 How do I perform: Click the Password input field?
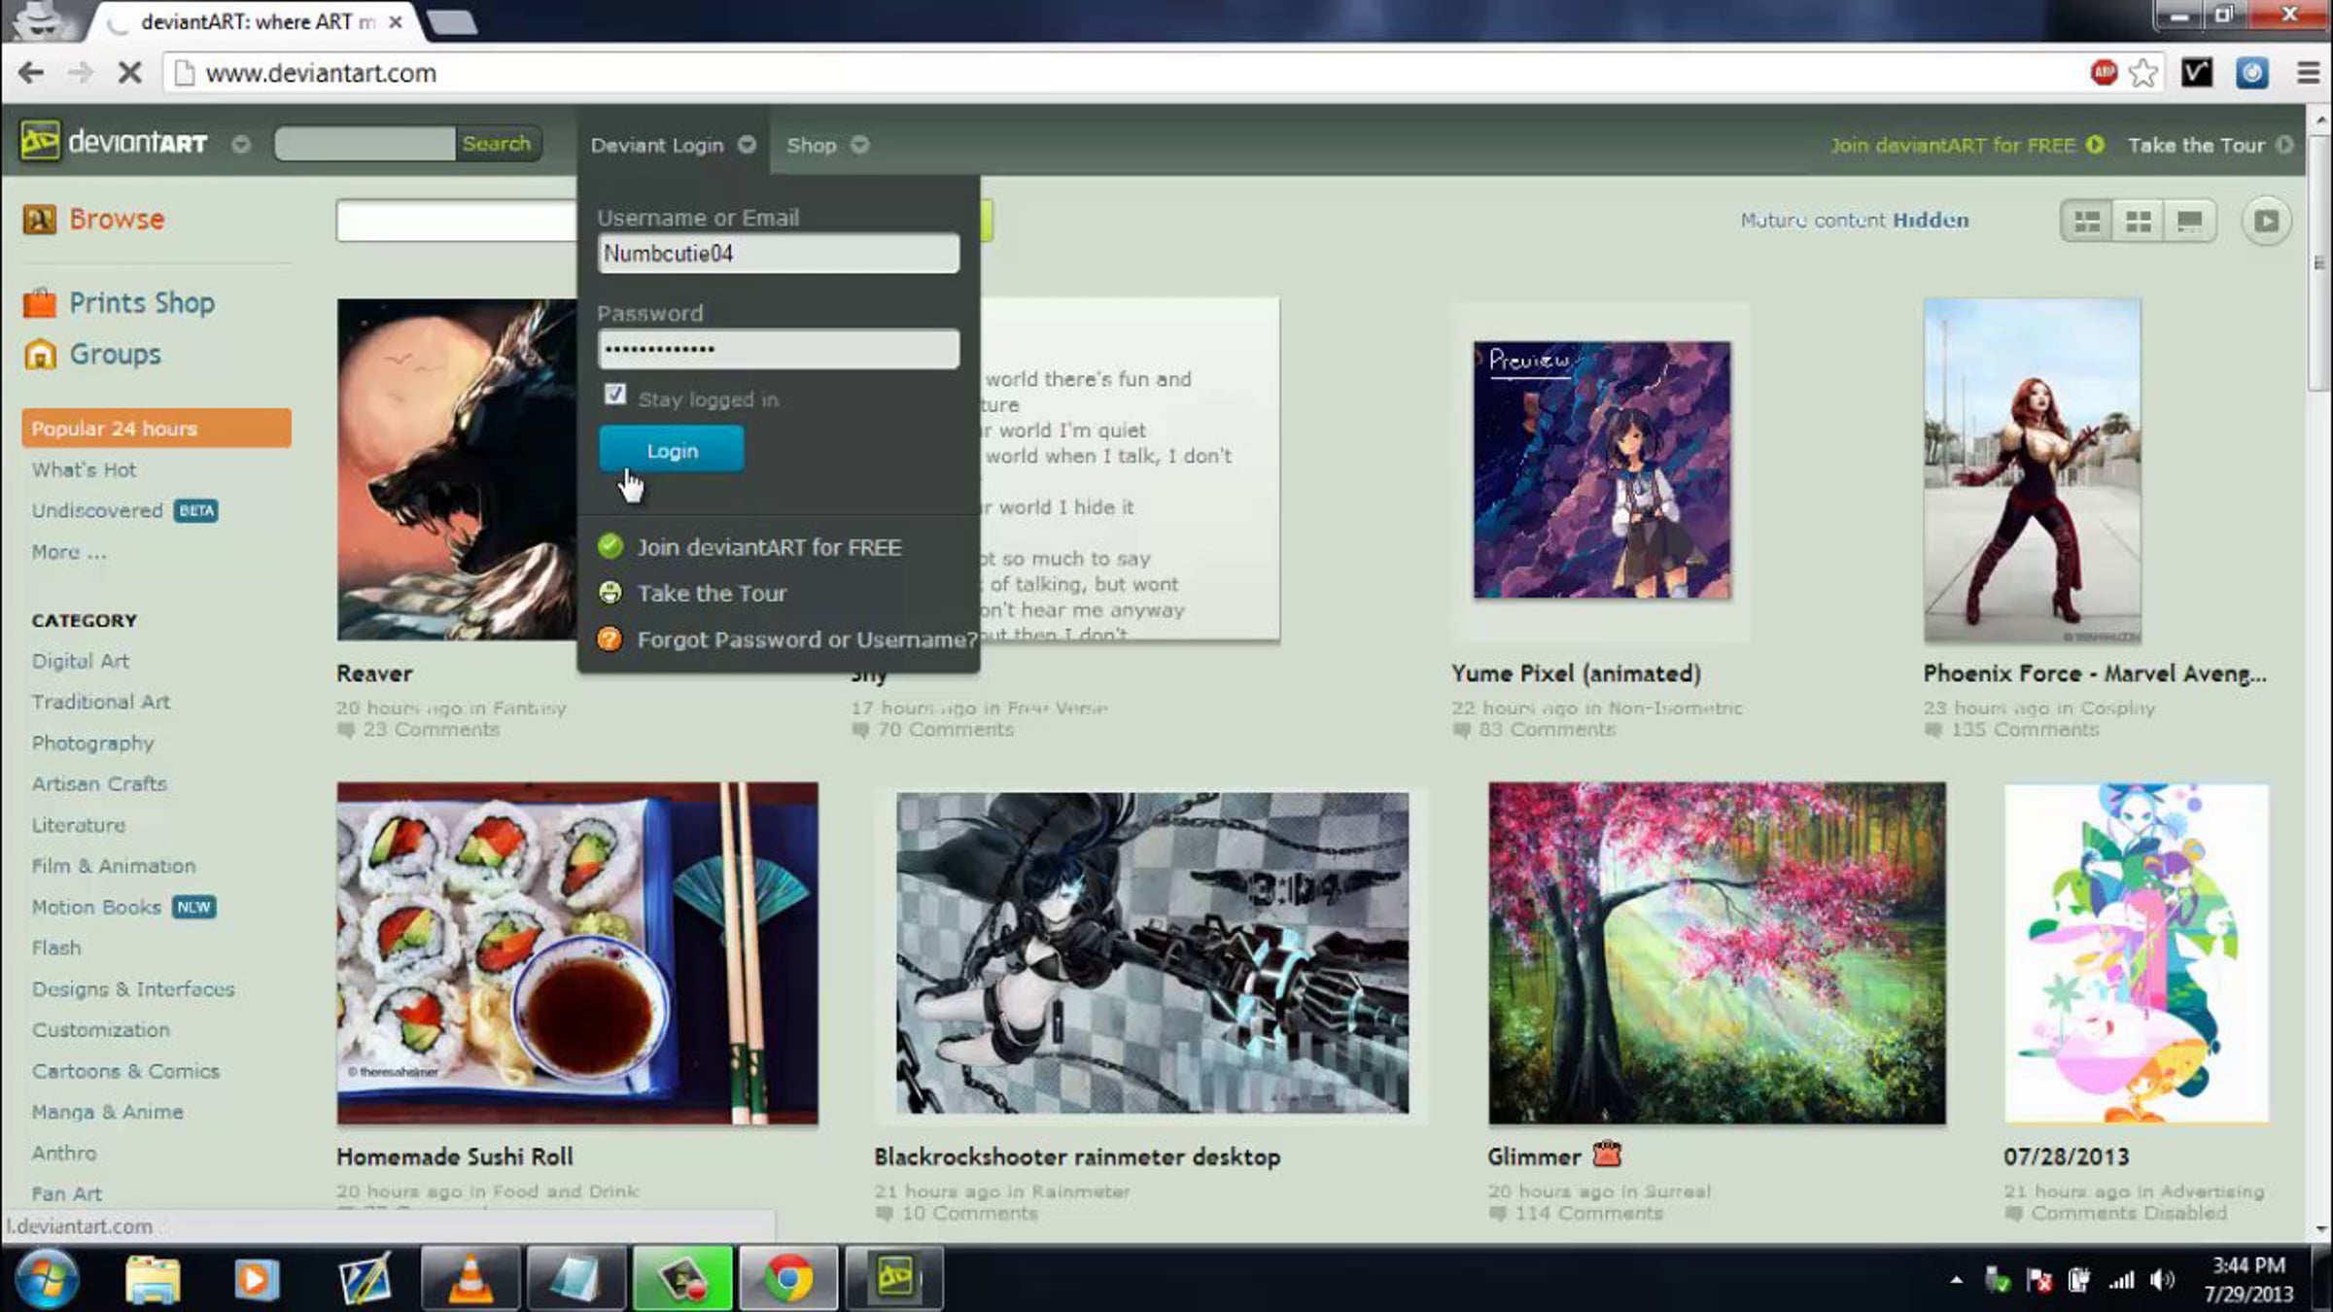[x=779, y=349]
